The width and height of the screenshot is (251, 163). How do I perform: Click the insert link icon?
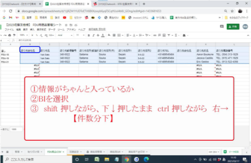155,35
